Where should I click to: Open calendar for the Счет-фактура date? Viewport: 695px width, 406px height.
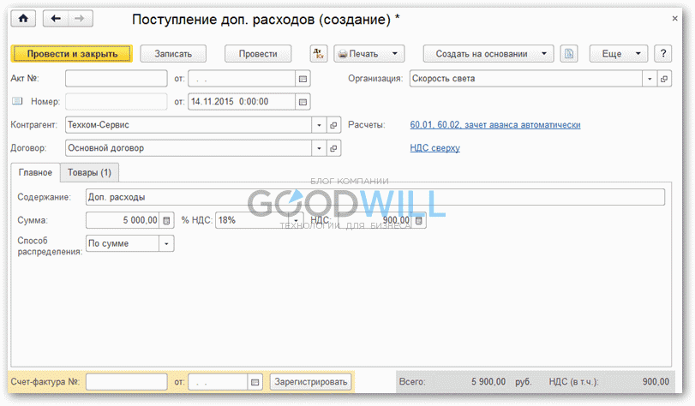click(x=255, y=381)
